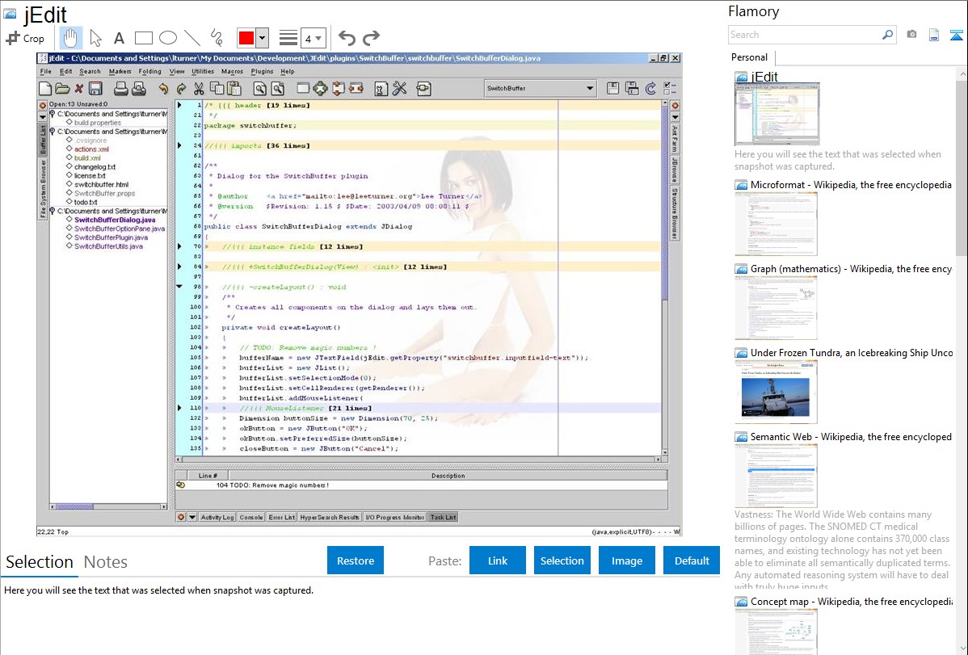Choose the arrow pointer tool

coord(95,38)
